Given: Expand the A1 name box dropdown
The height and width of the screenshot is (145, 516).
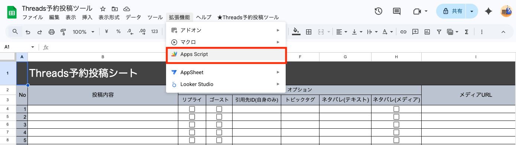Looking at the screenshot, I should [x=33, y=47].
